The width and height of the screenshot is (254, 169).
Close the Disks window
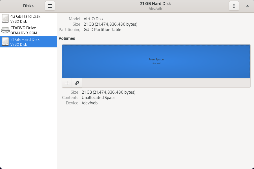coord(247,6)
